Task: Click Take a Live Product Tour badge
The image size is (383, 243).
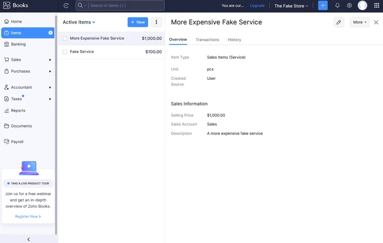Action: point(28,183)
